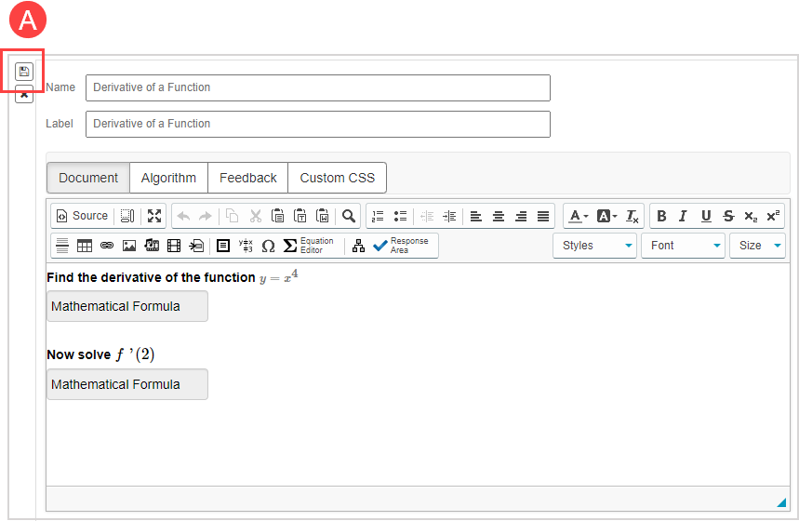Insert an image using the toolbar
This screenshot has width=799, height=521.
pyautogui.click(x=129, y=246)
